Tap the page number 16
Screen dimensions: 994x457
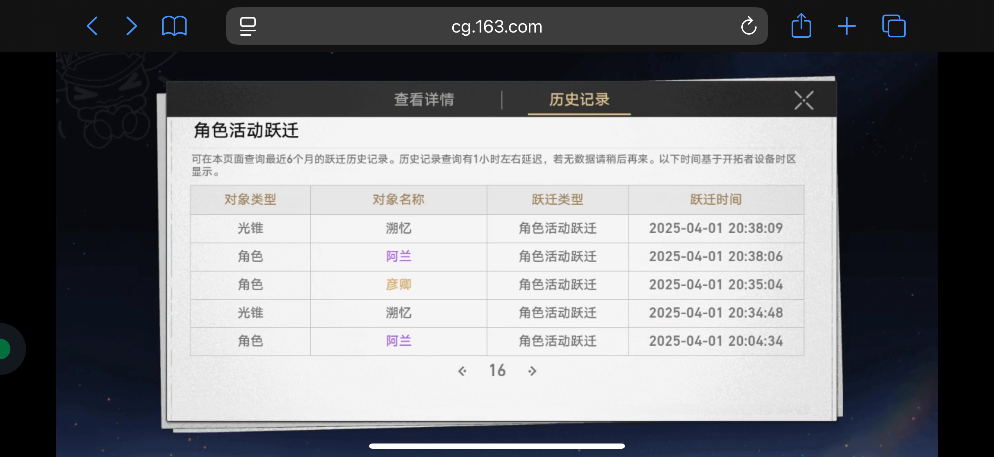497,371
